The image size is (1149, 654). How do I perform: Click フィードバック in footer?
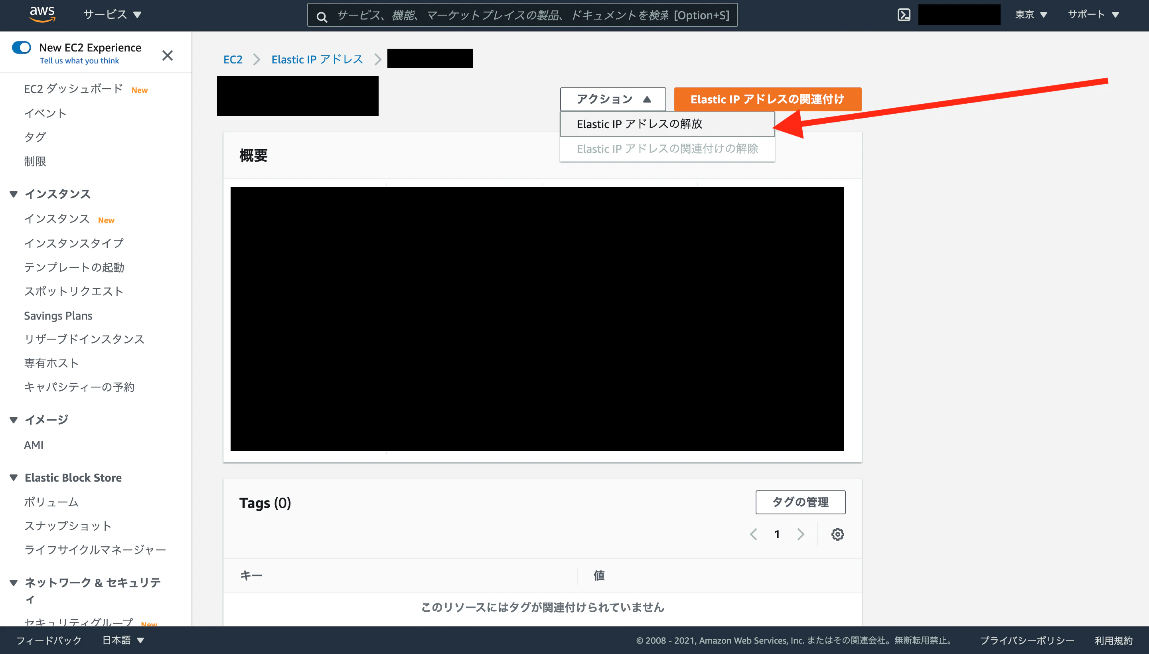[49, 640]
